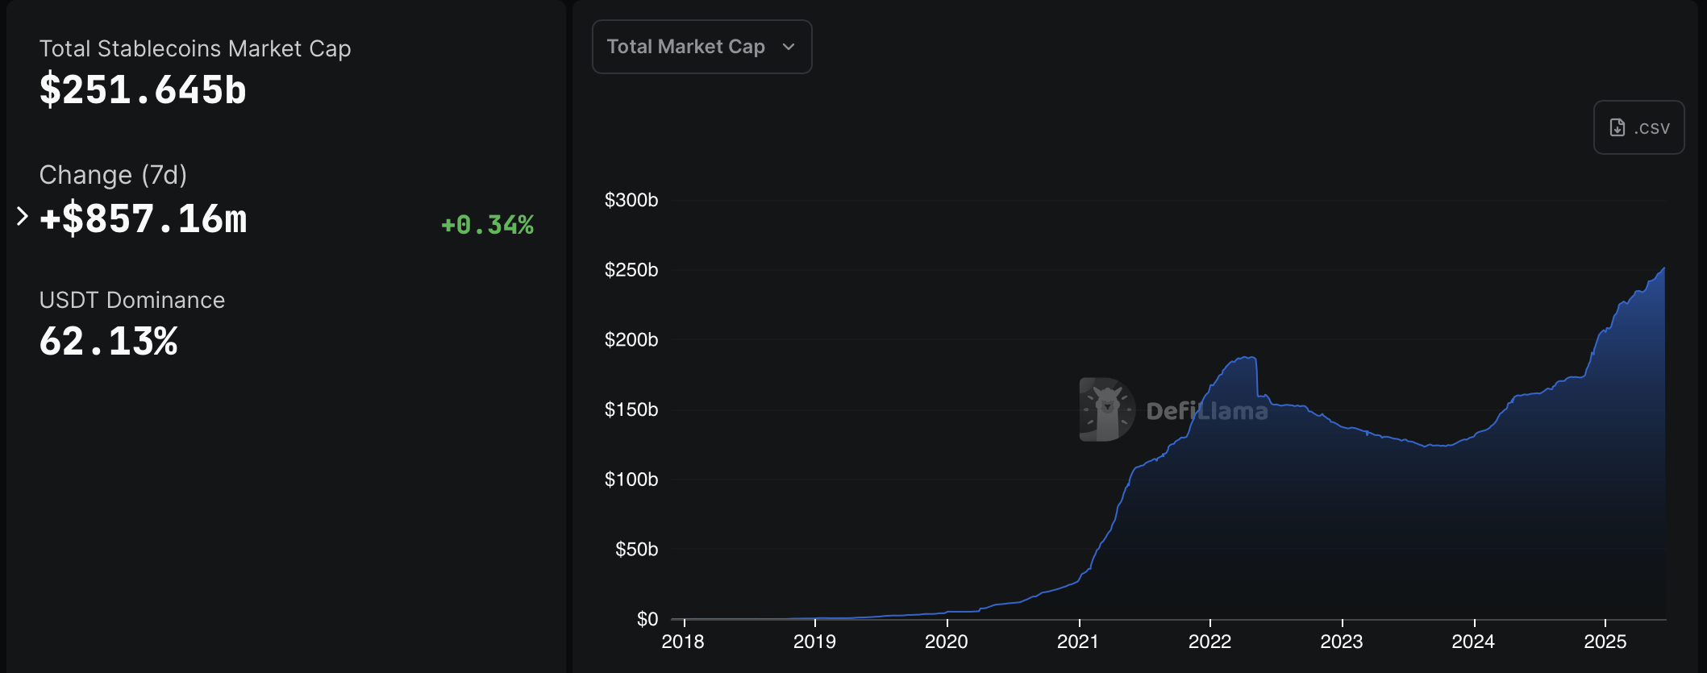Select the 62.13% USDT Dominance value
This screenshot has height=673, width=1707.
(x=108, y=342)
